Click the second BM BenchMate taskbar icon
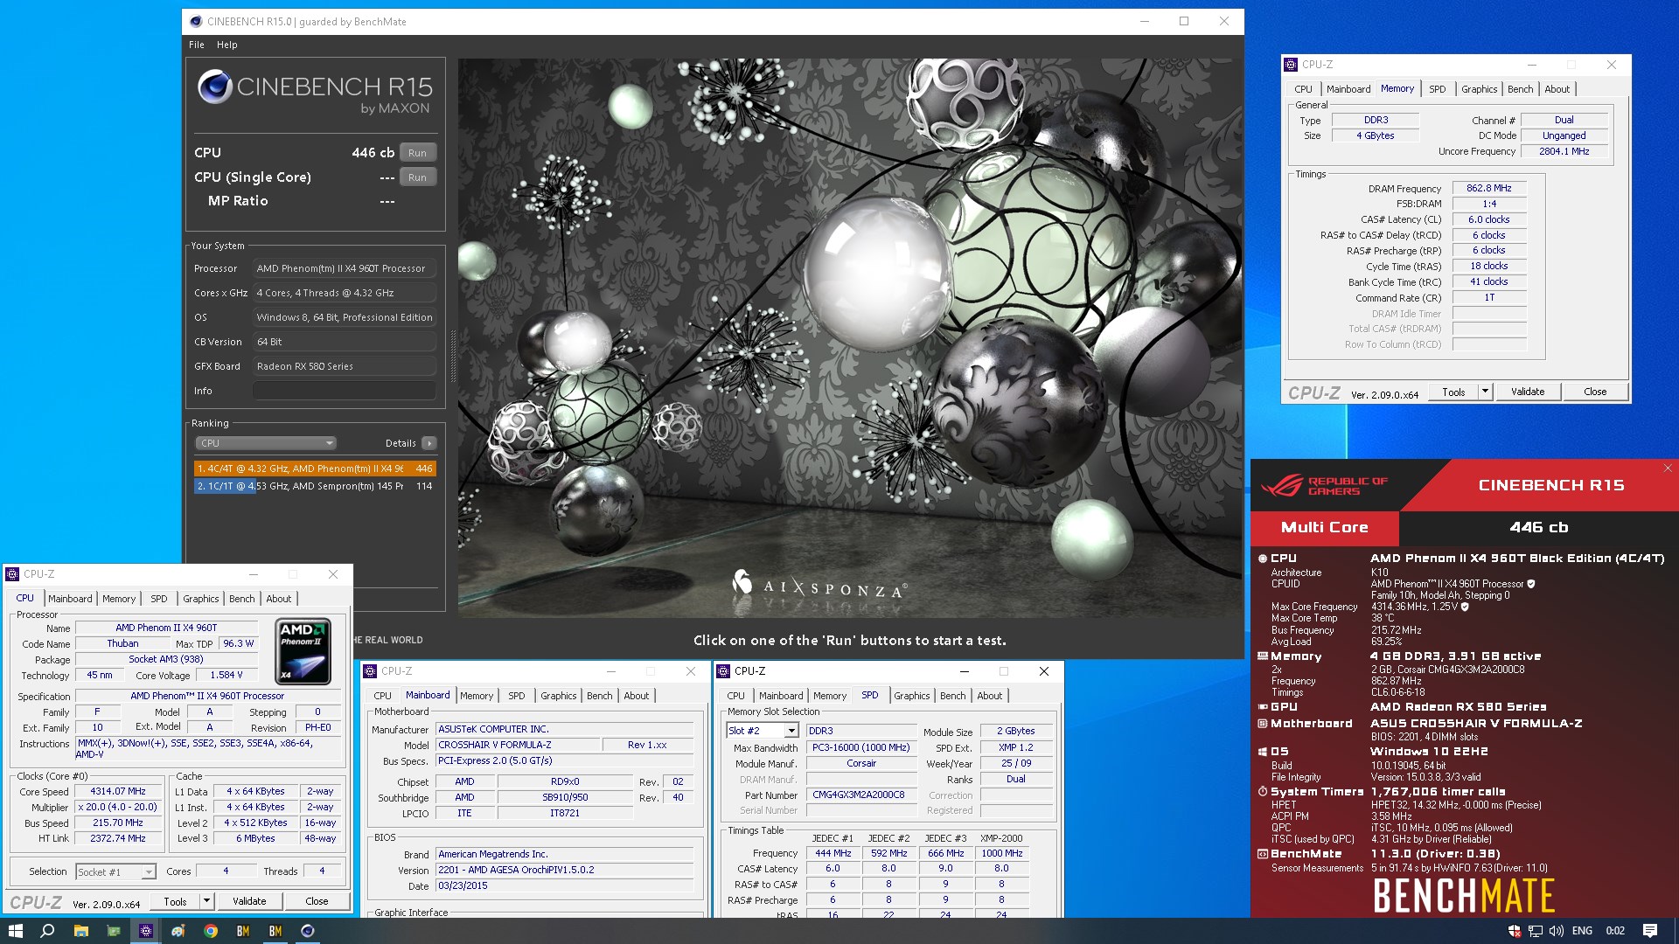 point(275,931)
